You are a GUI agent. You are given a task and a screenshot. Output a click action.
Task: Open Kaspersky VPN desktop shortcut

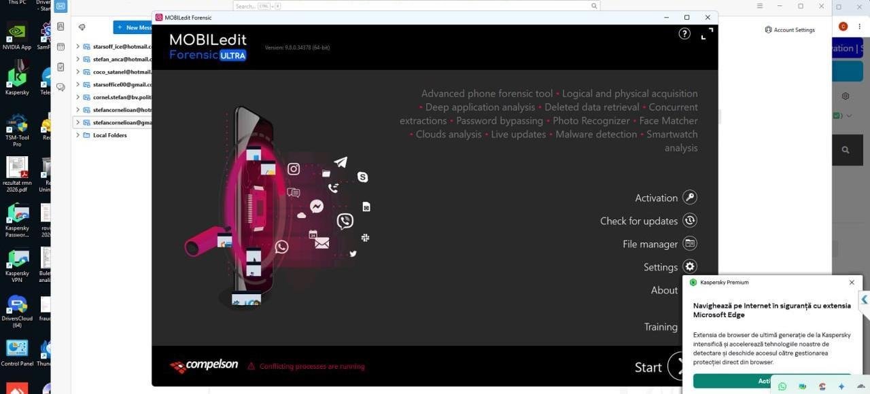pyautogui.click(x=17, y=266)
